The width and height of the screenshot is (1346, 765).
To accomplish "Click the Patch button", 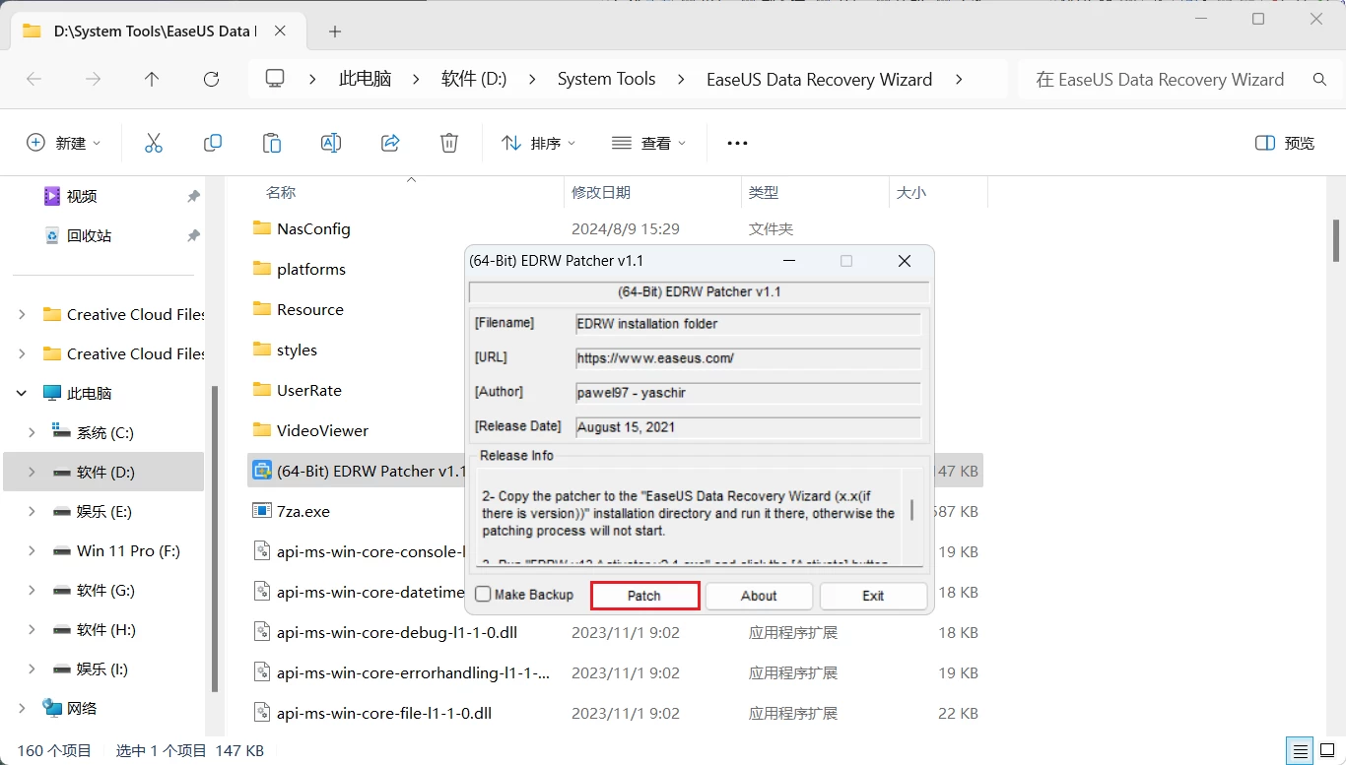I will [x=644, y=596].
